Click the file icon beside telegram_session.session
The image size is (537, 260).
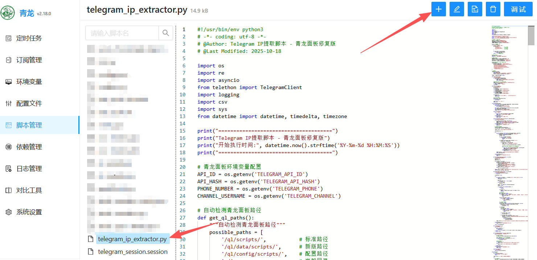tap(91, 252)
